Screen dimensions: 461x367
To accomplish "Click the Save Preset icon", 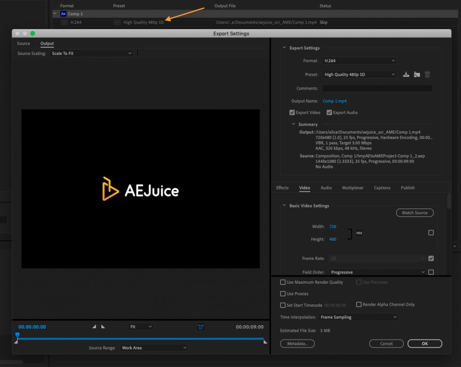I will (406, 74).
